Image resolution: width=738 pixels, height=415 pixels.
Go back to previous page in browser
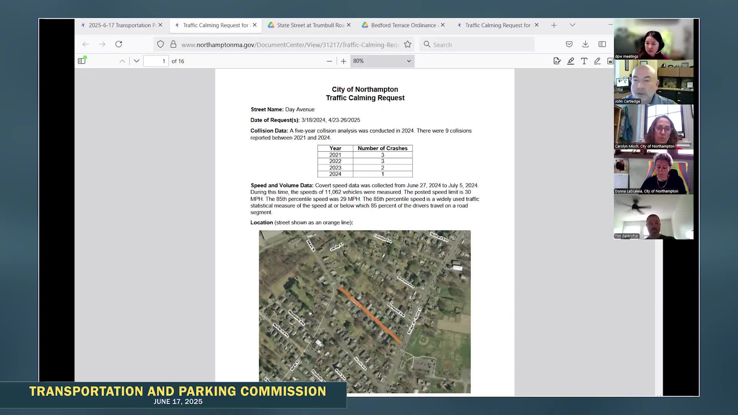(86, 45)
